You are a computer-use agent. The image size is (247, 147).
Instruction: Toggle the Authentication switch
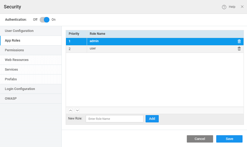[x=45, y=20]
